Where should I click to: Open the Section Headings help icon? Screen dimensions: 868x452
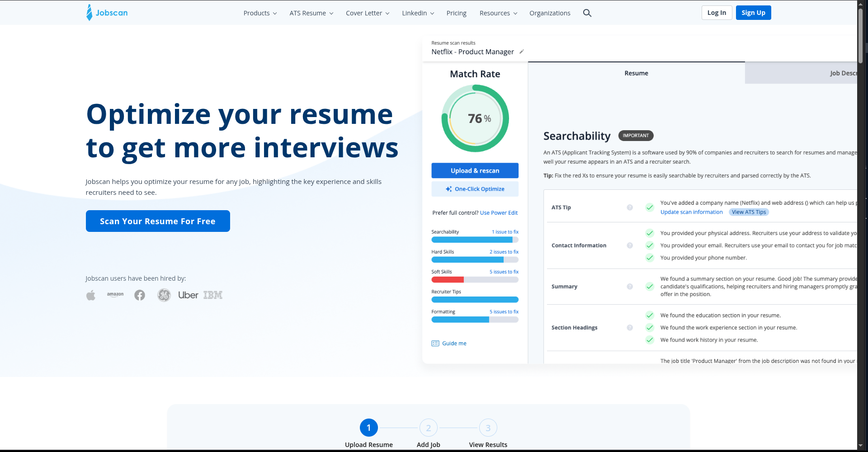630,328
